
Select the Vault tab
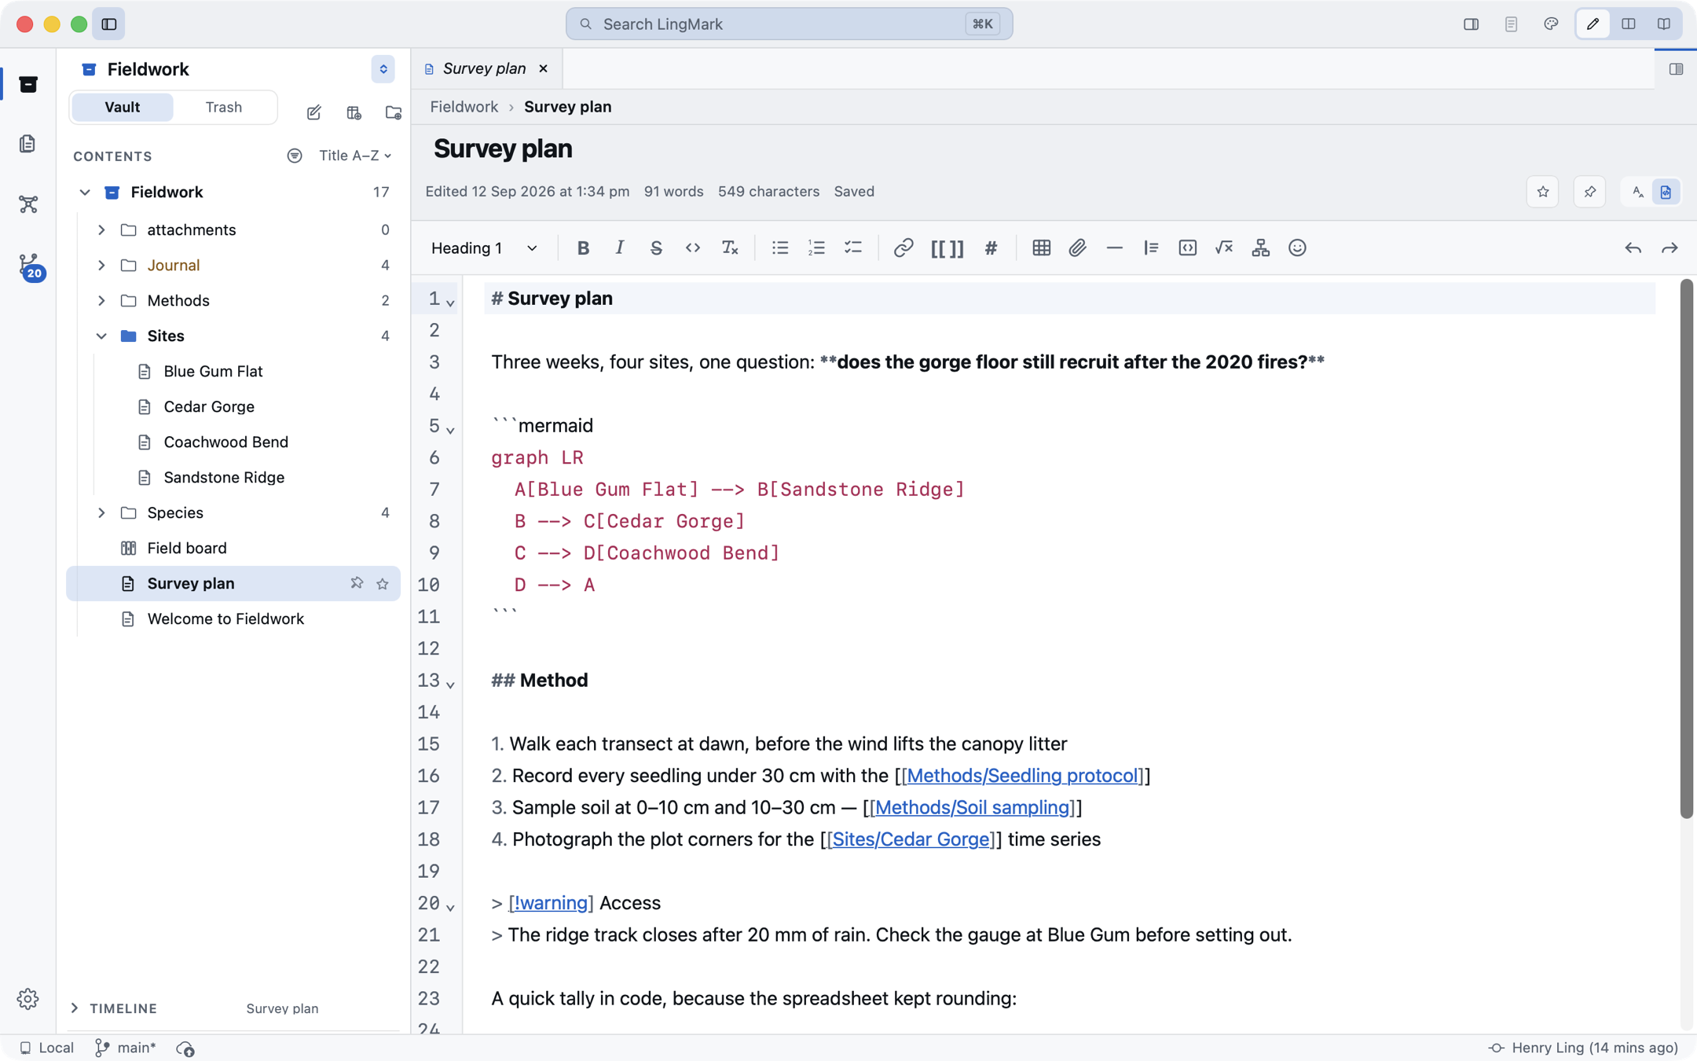123,107
